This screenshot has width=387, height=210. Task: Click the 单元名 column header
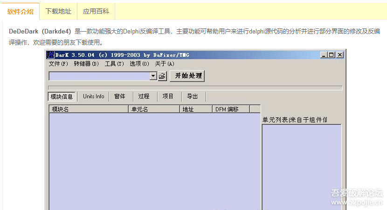coord(154,109)
